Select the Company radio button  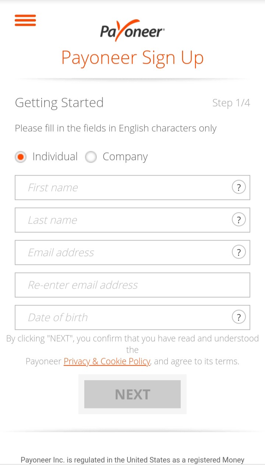(x=91, y=157)
